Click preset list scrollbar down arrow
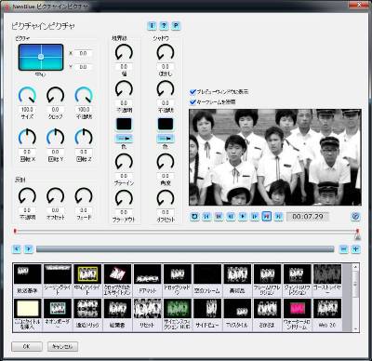Image resolution: width=372 pixels, height=361 pixels. [355, 329]
